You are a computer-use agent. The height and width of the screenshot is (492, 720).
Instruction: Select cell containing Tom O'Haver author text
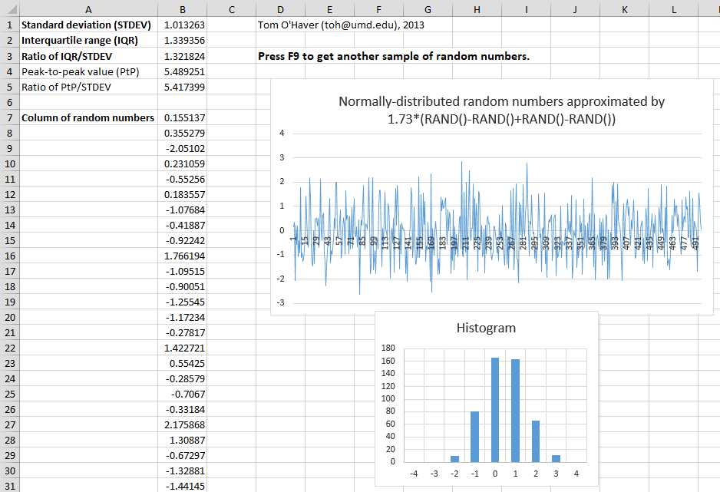(x=341, y=25)
